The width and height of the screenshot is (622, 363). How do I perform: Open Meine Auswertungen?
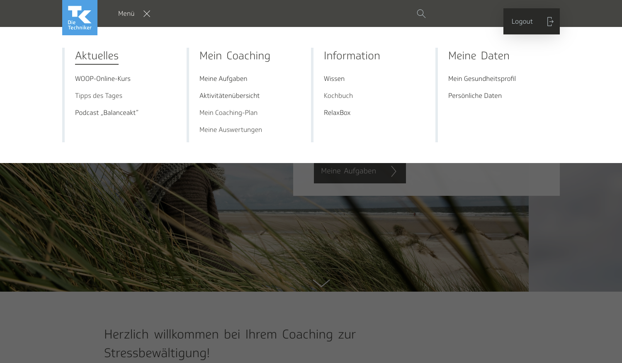click(231, 130)
